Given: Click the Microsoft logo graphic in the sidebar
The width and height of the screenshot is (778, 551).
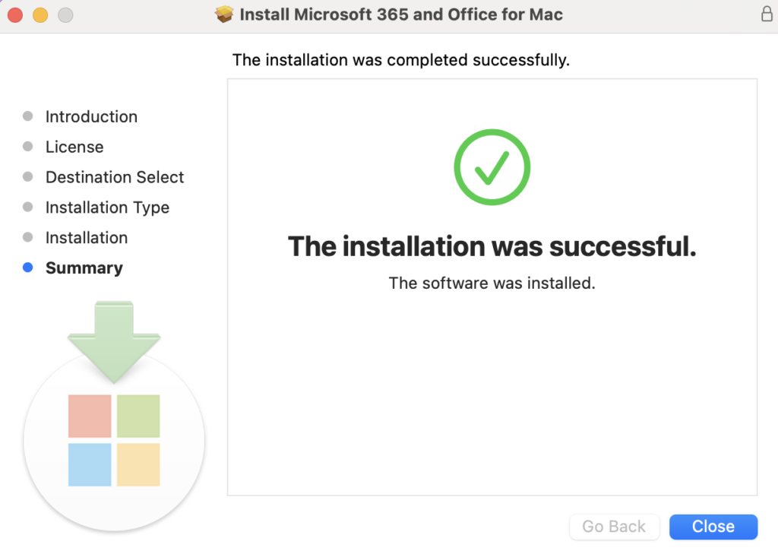Looking at the screenshot, I should click(114, 441).
